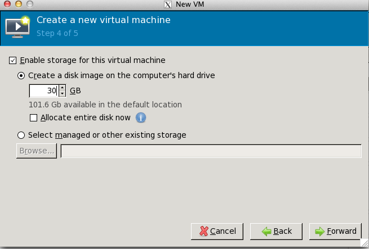
Task: Minimize the New VM window with yellow button
Action: click(x=19, y=4)
